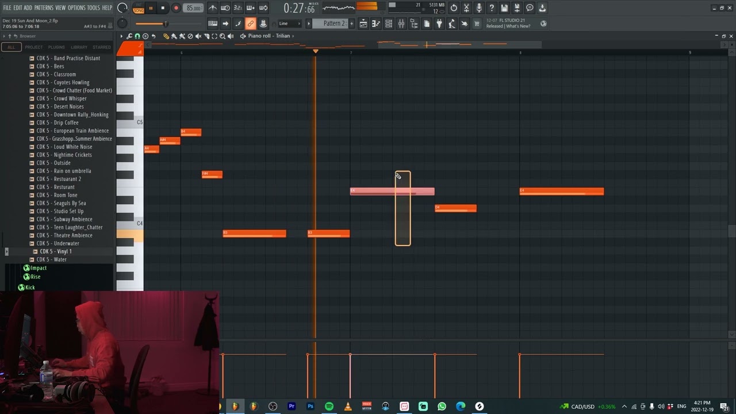Viewport: 736px width, 414px height.
Task: Click the add new pattern plus button
Action: [351, 24]
